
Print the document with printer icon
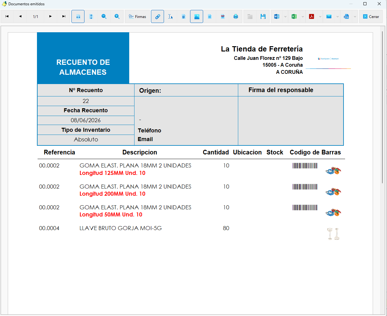(236, 16)
